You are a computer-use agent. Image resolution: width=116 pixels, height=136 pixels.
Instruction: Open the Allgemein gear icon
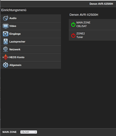point(5,65)
